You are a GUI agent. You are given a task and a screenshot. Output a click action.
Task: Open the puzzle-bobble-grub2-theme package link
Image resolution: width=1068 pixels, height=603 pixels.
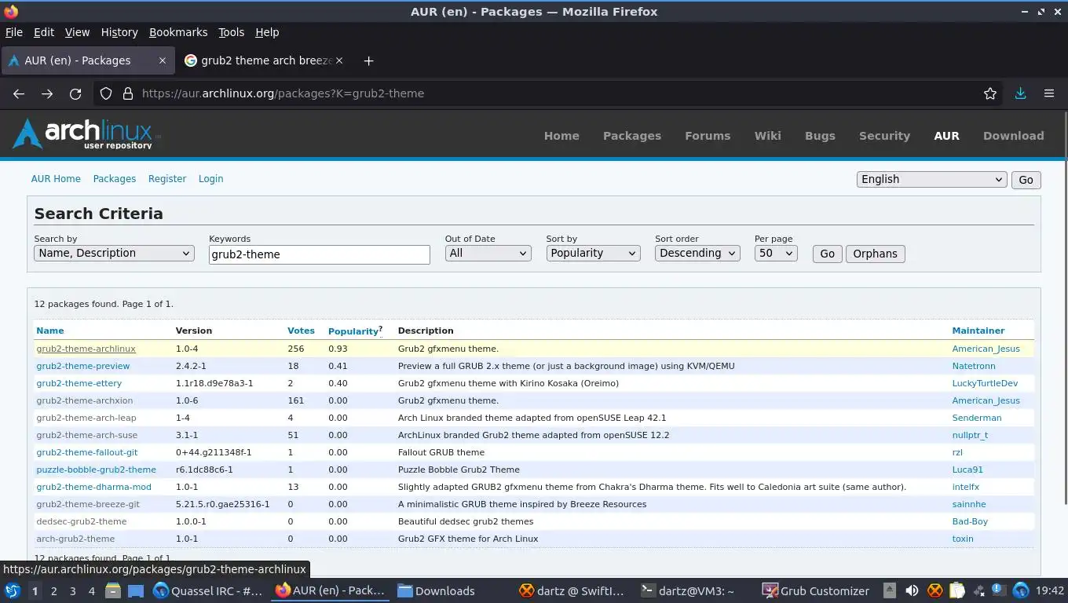coord(96,470)
